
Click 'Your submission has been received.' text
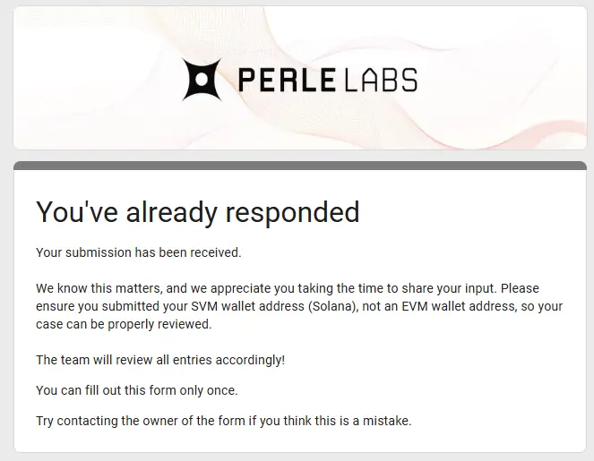click(x=139, y=252)
